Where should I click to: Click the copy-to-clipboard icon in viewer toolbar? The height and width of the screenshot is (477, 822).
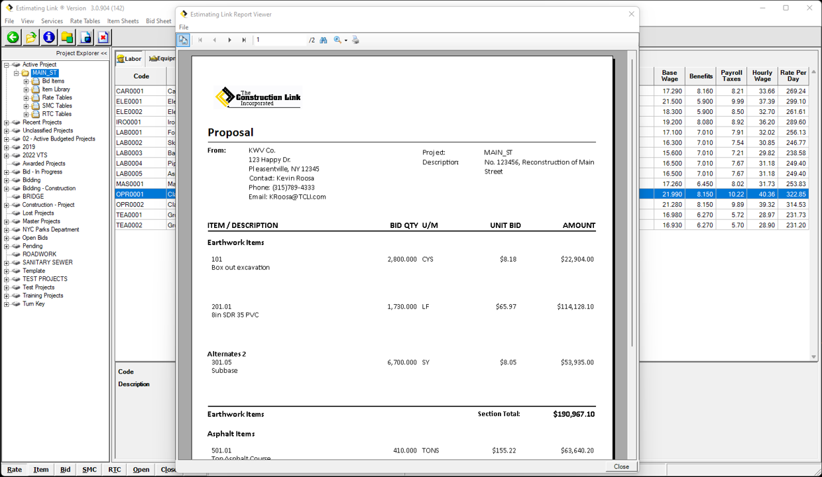point(183,40)
